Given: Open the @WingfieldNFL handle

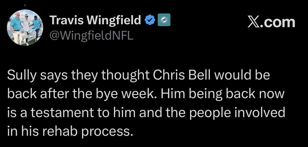Looking at the screenshot, I should pos(91,36).
